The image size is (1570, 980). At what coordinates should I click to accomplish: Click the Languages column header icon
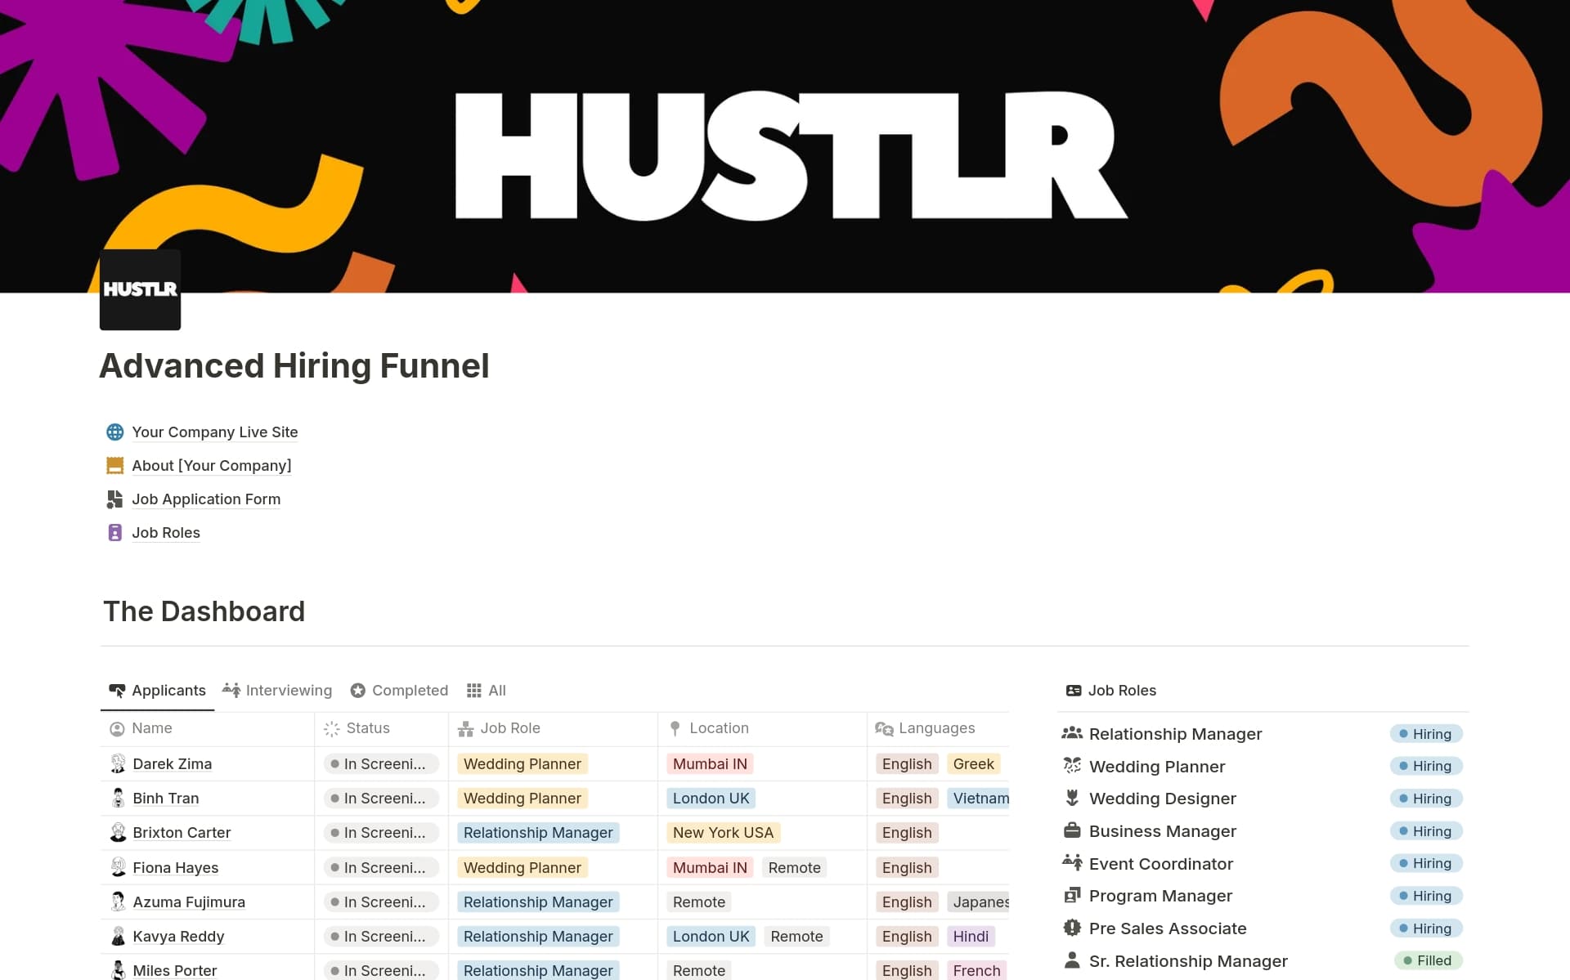coord(882,727)
